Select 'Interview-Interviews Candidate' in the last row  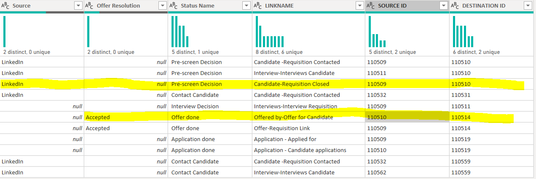click(308, 172)
